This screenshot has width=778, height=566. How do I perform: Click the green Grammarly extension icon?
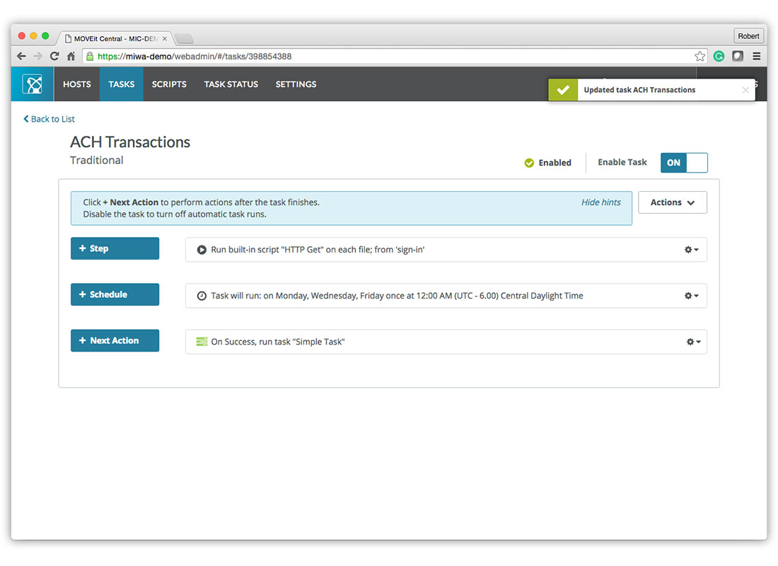(x=719, y=57)
